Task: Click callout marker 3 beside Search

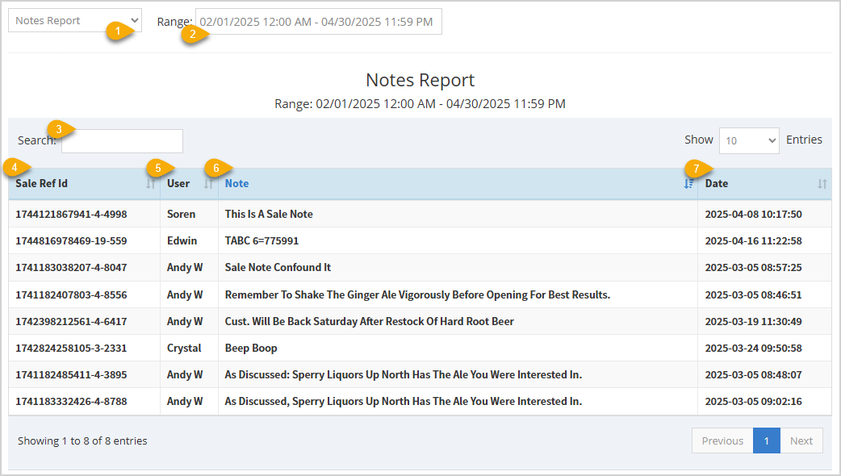Action: (59, 129)
